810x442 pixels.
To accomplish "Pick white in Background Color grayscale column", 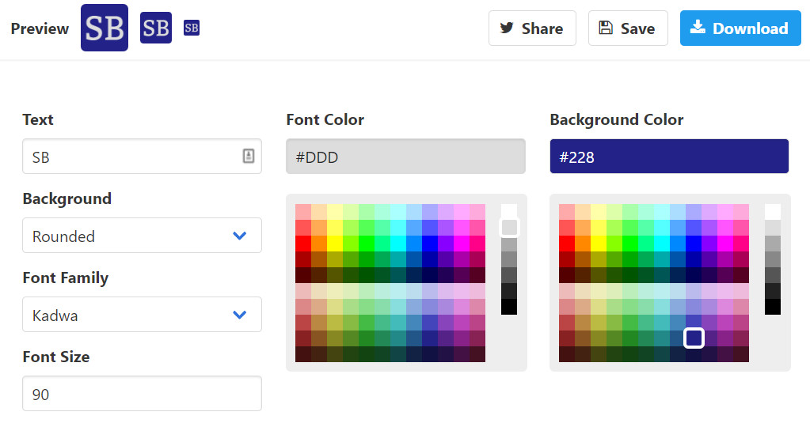I will click(x=773, y=211).
